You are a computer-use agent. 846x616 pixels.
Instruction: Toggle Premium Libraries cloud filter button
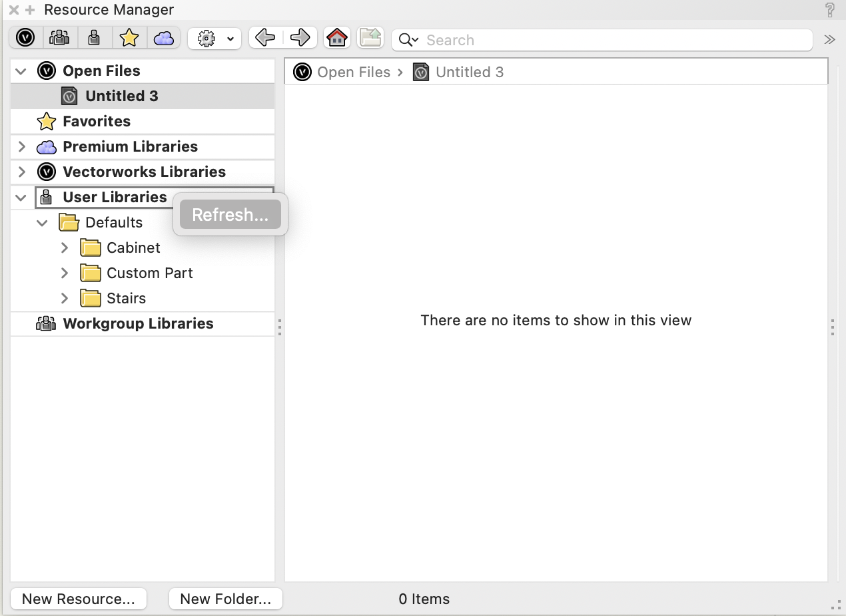164,38
